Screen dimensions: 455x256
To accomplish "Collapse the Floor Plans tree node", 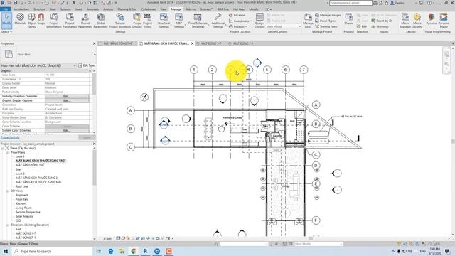I will coord(7,152).
